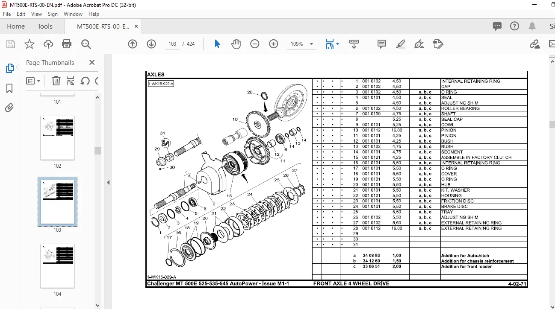Print the document
Viewport: 555px width, 309px height.
[x=67, y=44]
